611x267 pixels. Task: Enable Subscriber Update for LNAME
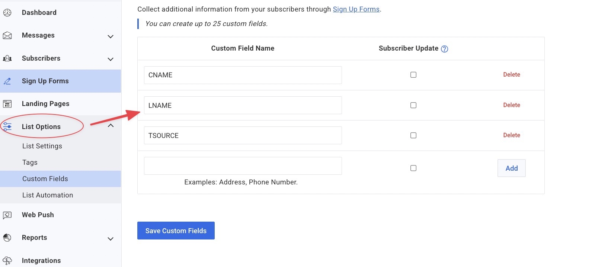click(x=413, y=105)
